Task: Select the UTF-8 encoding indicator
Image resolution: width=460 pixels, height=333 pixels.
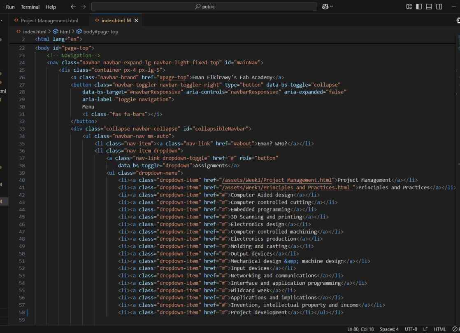Action: pos(411,329)
